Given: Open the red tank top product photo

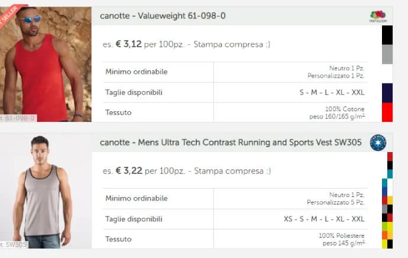Looking at the screenshot, I should pyautogui.click(x=46, y=65).
